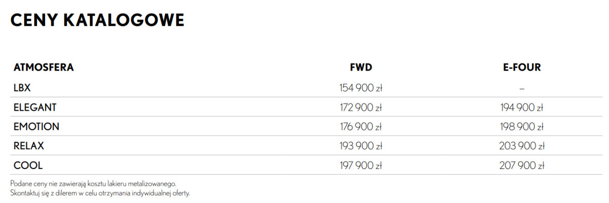Click the EMOTION FWD price 176 900 zł
The width and height of the screenshot is (609, 203).
tap(361, 127)
